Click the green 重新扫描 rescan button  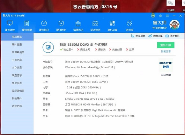point(166,45)
